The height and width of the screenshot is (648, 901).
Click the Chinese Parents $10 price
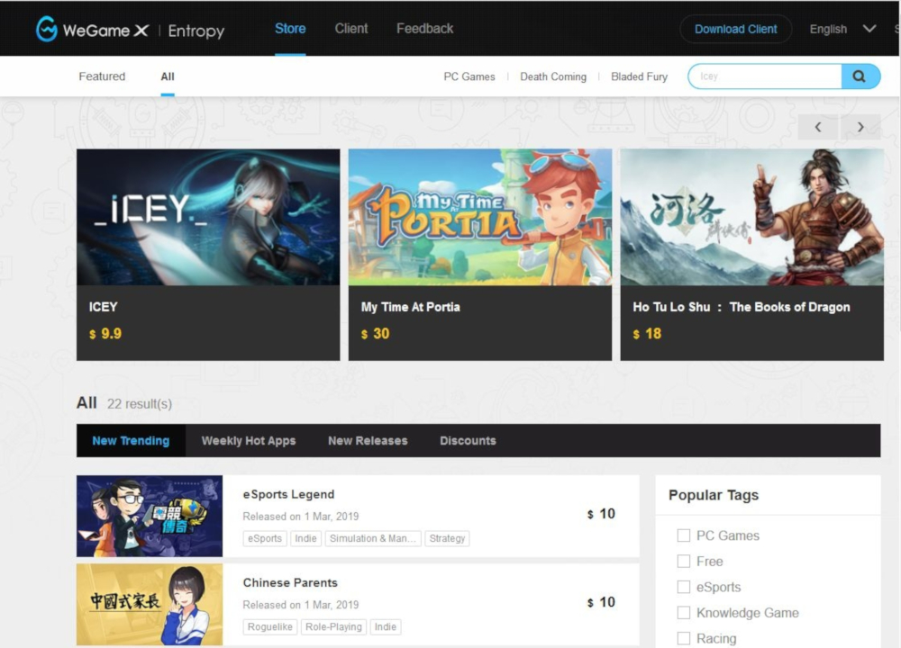click(601, 602)
